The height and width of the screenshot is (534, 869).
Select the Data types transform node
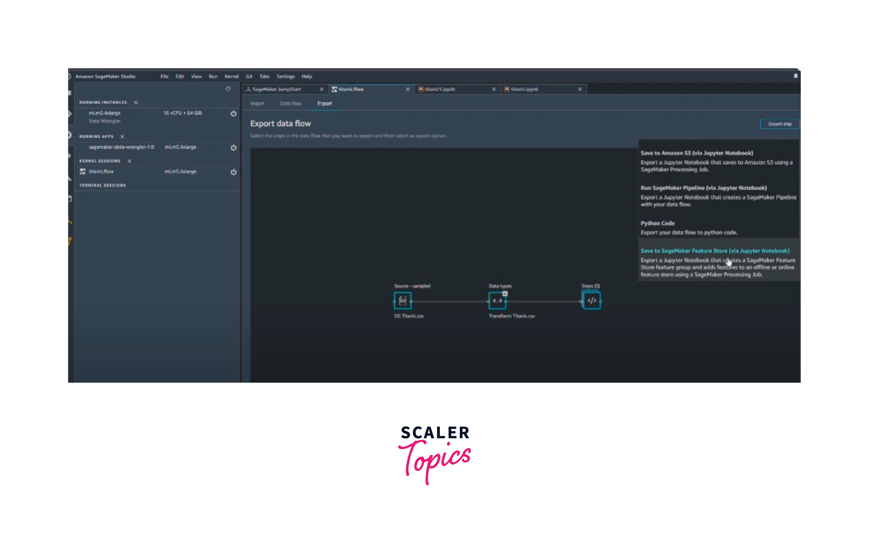tap(497, 301)
